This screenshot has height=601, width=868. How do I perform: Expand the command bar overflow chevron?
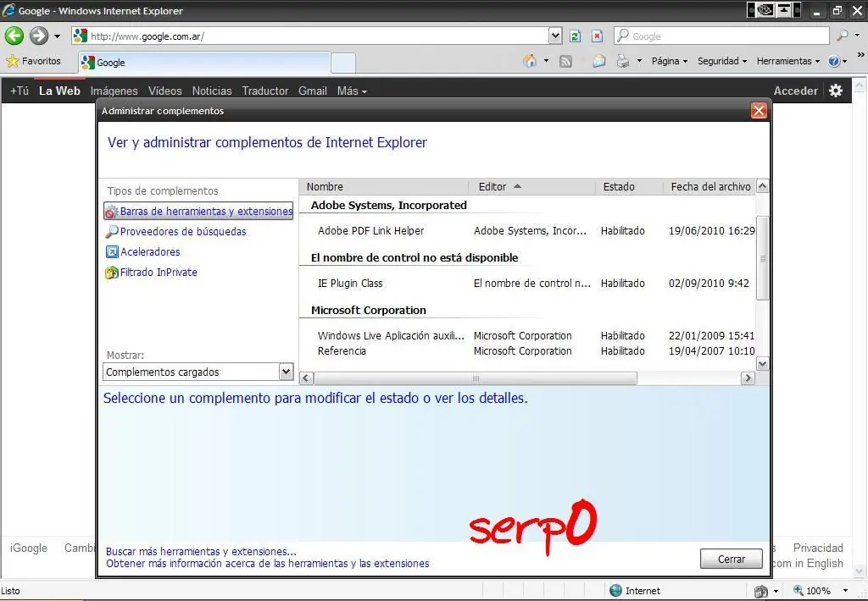tap(860, 55)
